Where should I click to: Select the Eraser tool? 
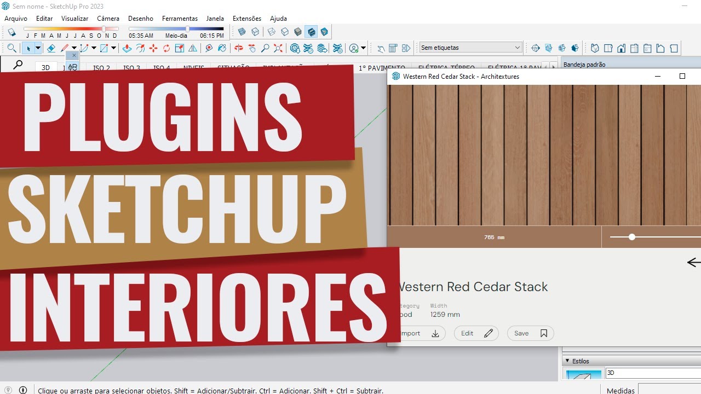[x=51, y=48]
